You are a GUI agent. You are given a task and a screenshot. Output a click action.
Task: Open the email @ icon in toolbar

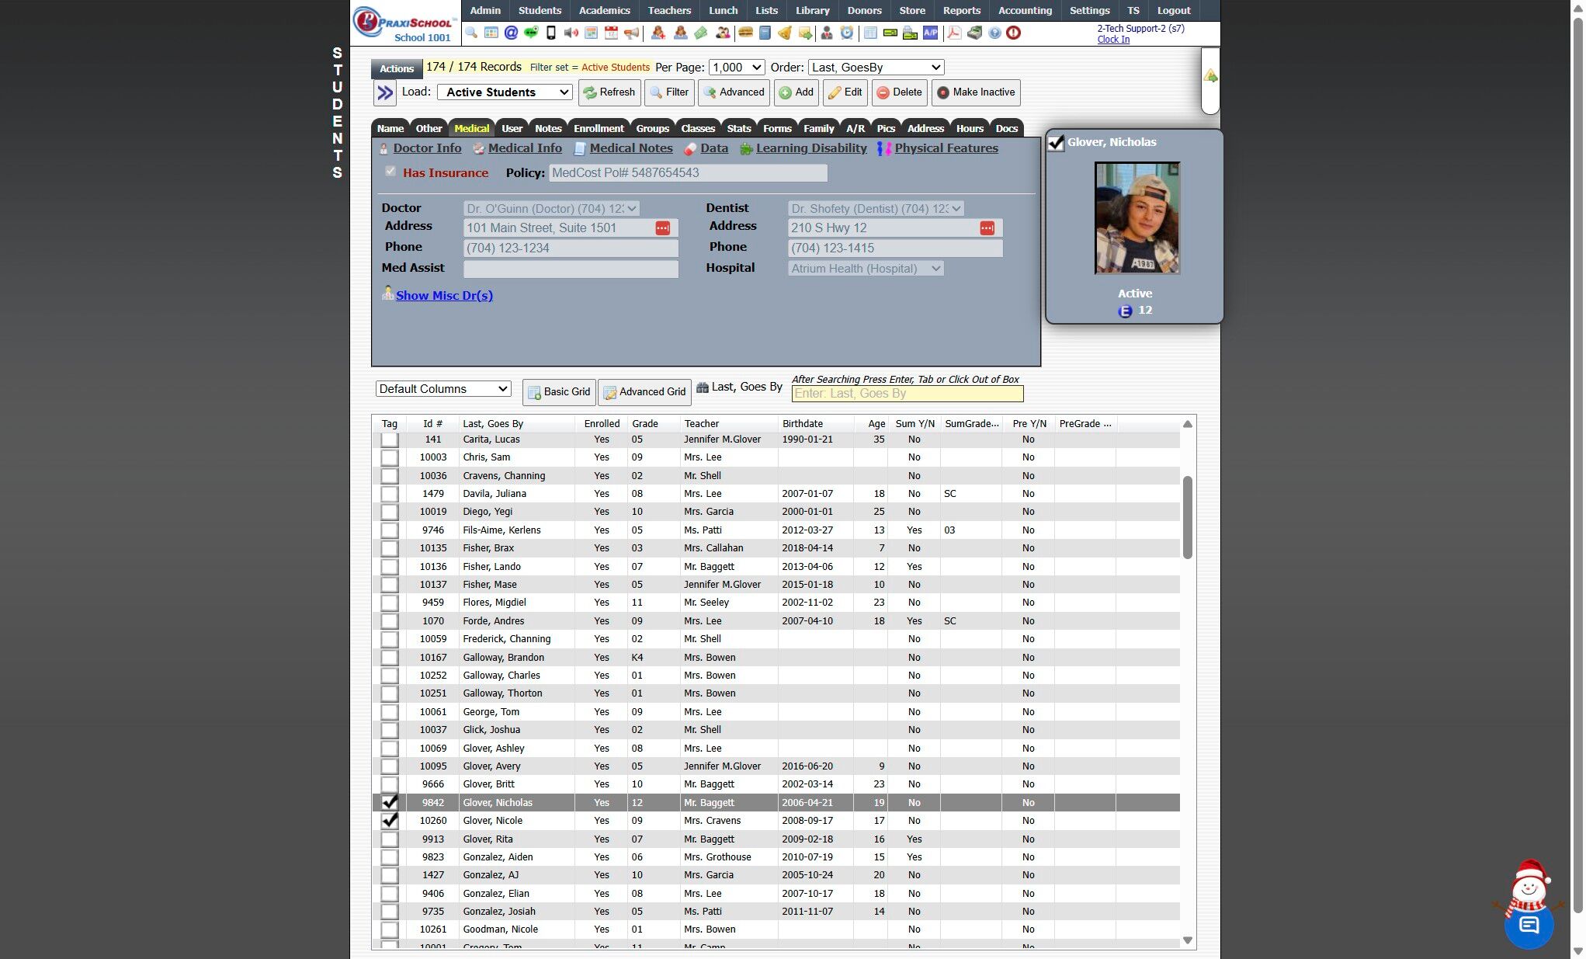point(511,33)
